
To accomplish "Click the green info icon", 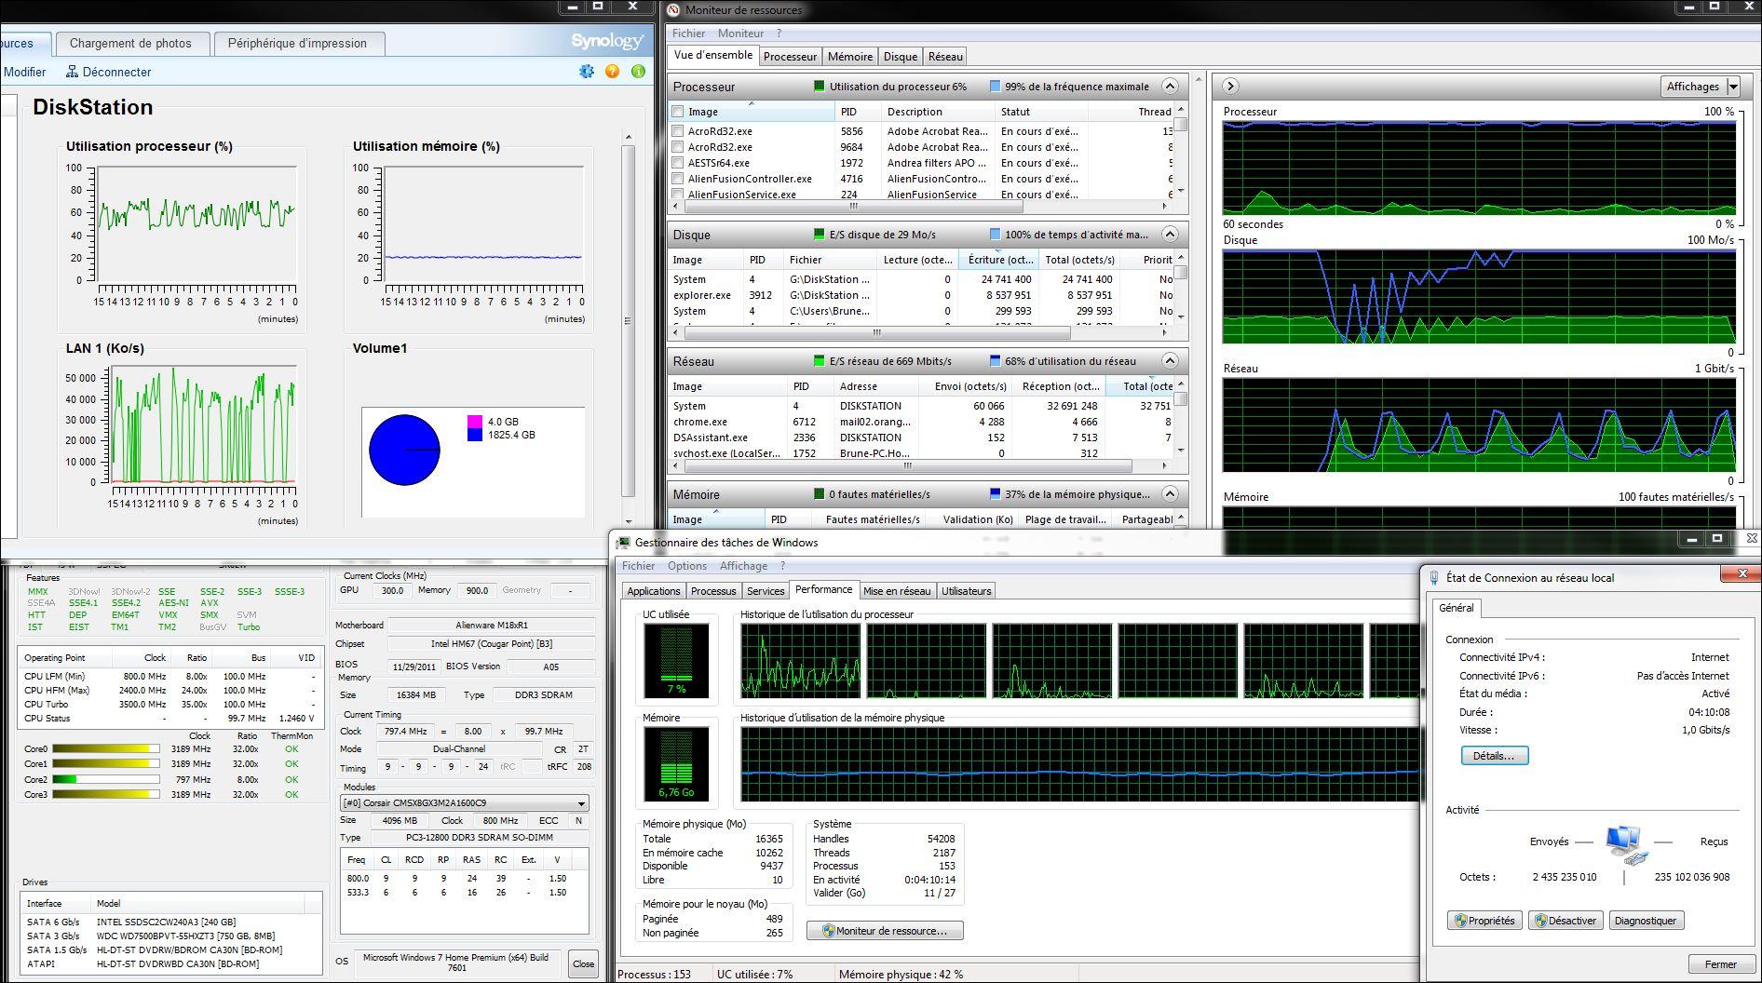I will 638,71.
